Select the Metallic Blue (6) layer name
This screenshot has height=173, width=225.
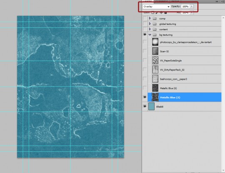(x=168, y=88)
